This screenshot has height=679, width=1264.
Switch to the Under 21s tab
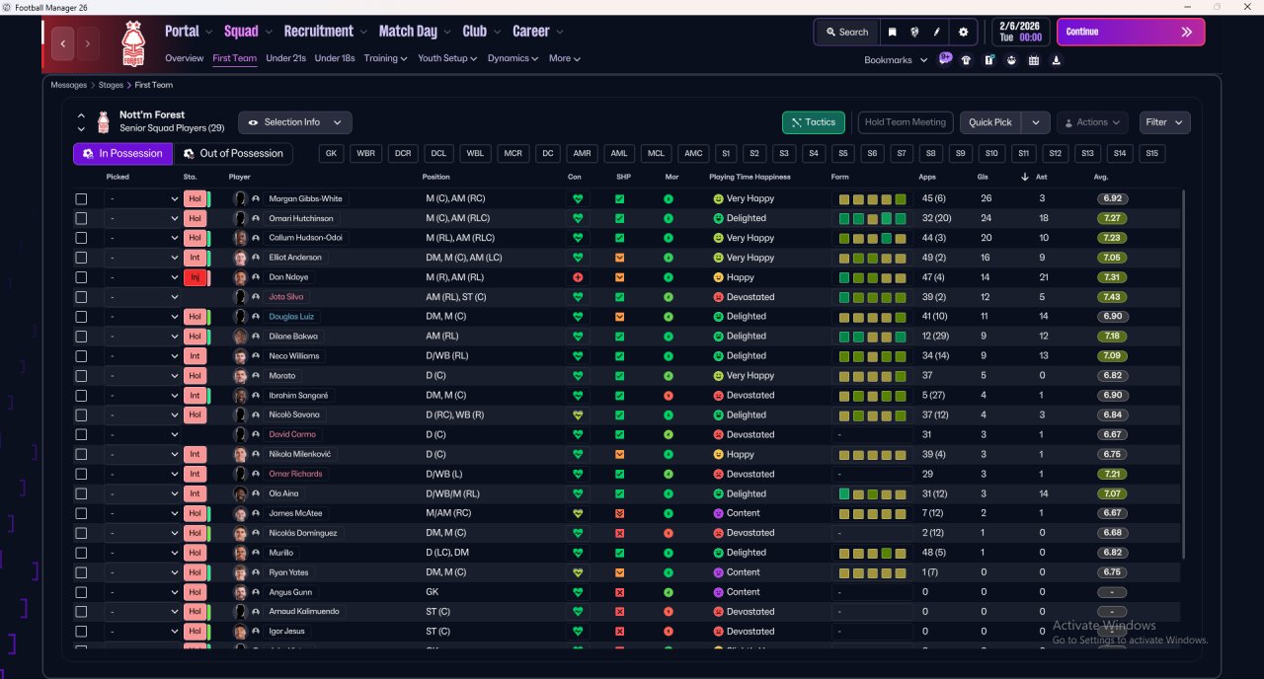285,58
